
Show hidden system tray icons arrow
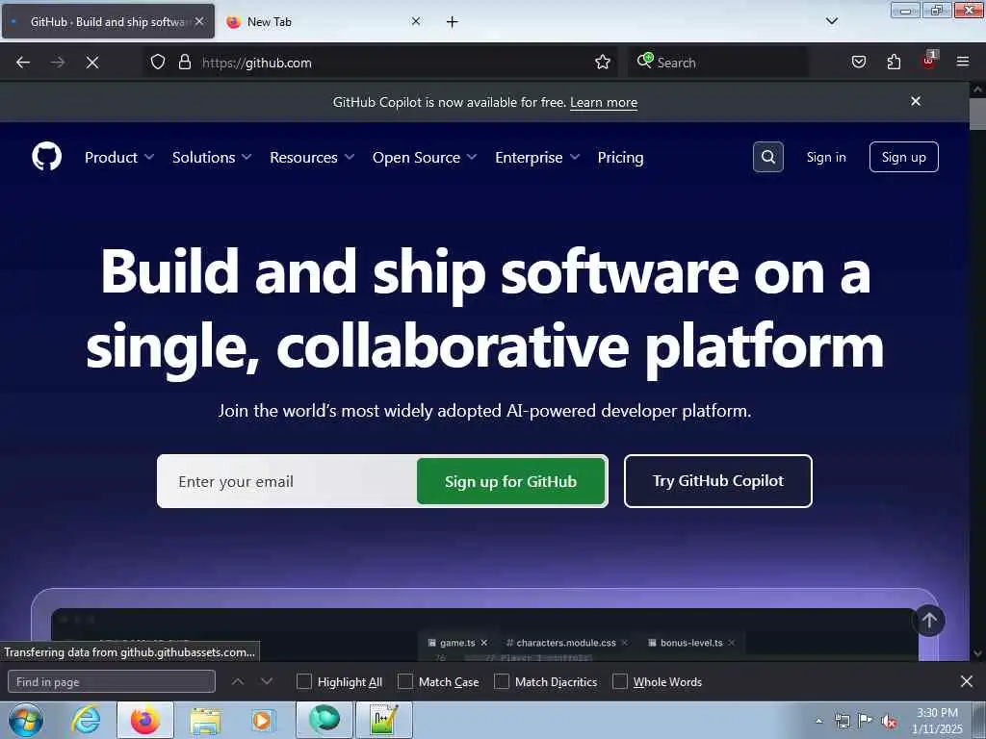click(818, 721)
